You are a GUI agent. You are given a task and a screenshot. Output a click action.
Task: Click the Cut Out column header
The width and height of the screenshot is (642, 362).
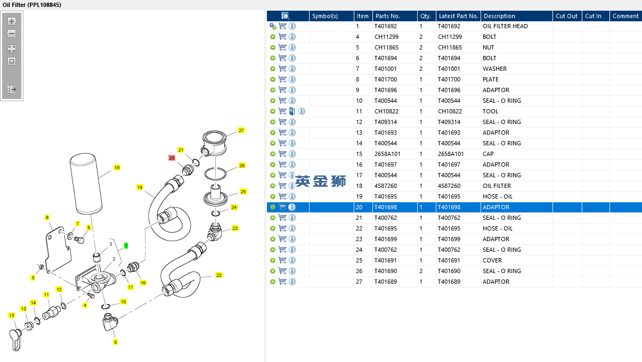click(567, 16)
